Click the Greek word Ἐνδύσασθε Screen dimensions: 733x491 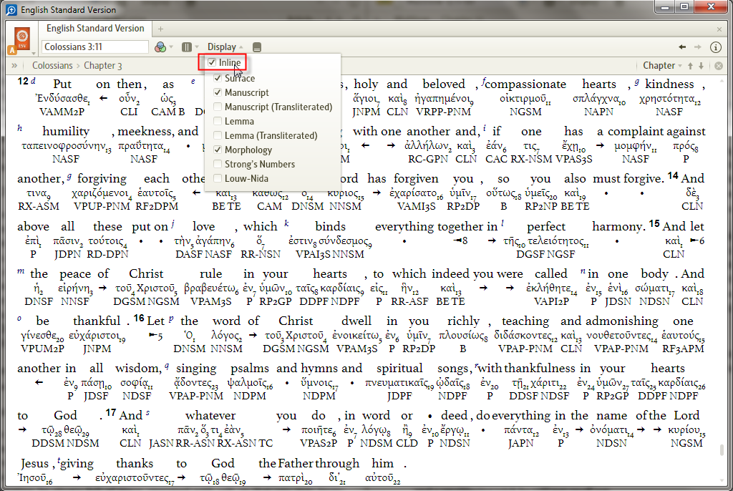click(x=63, y=99)
